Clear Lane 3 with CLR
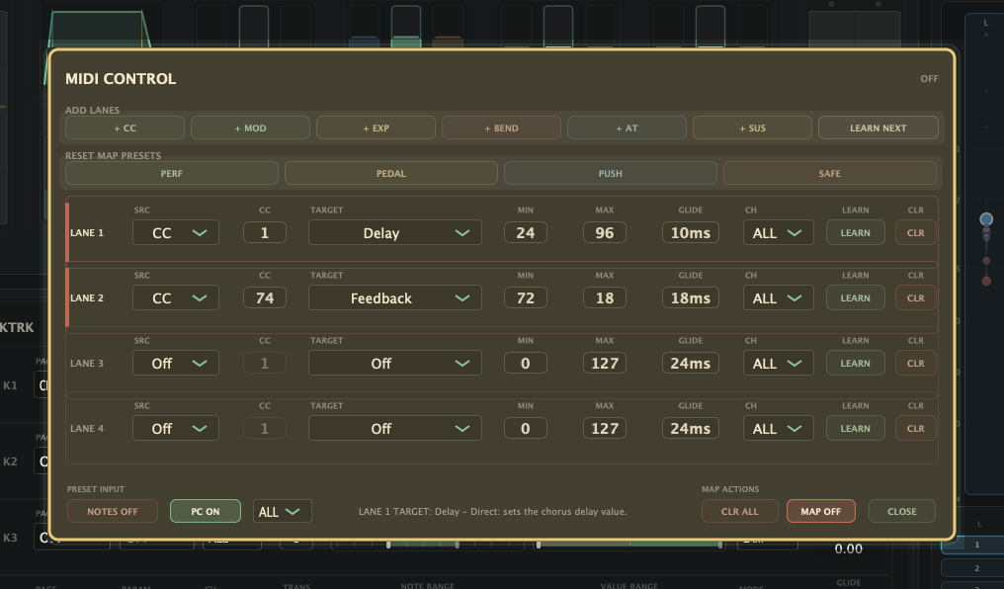The height and width of the screenshot is (589, 1004). click(x=916, y=363)
